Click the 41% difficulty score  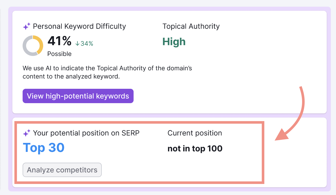coord(60,41)
